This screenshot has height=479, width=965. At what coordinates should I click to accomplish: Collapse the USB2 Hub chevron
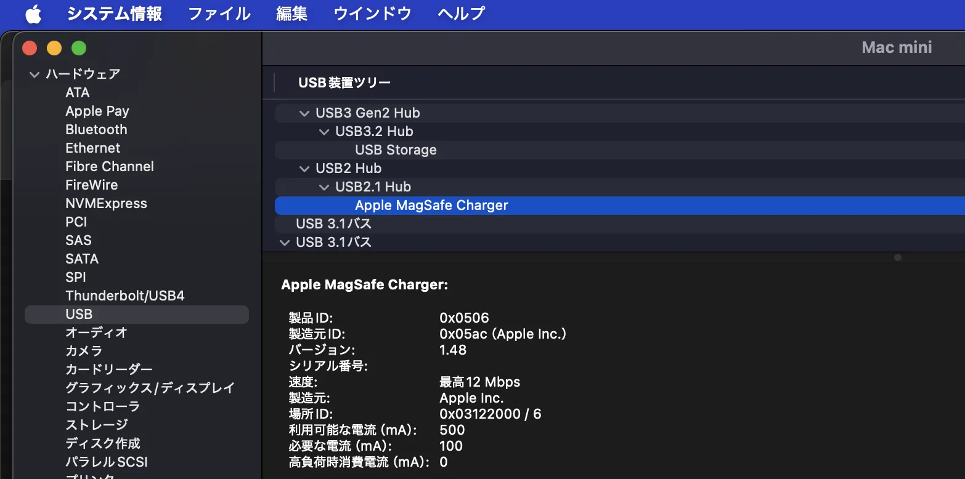(x=304, y=169)
